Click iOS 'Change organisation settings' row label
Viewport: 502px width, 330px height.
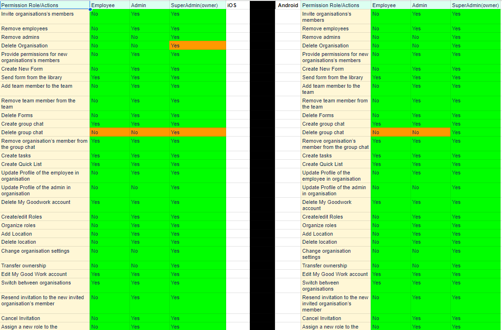point(45,254)
